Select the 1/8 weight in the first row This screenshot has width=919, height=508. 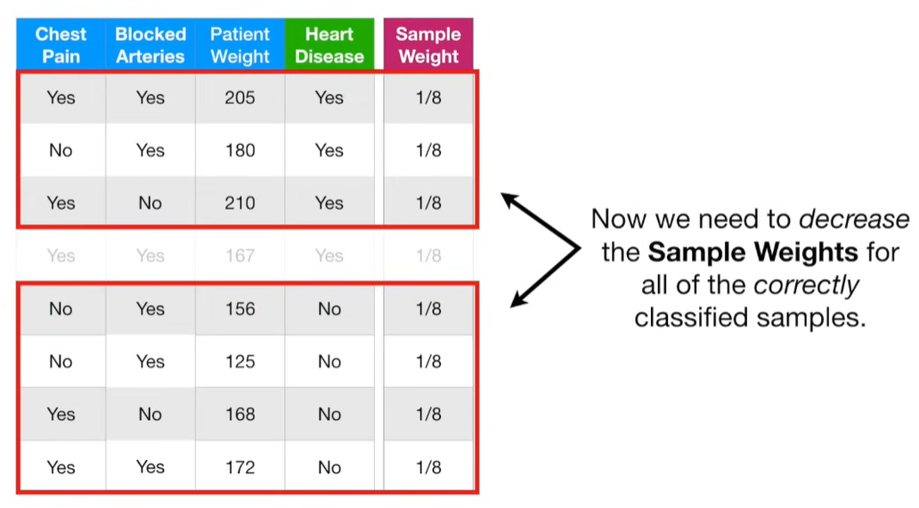point(428,98)
